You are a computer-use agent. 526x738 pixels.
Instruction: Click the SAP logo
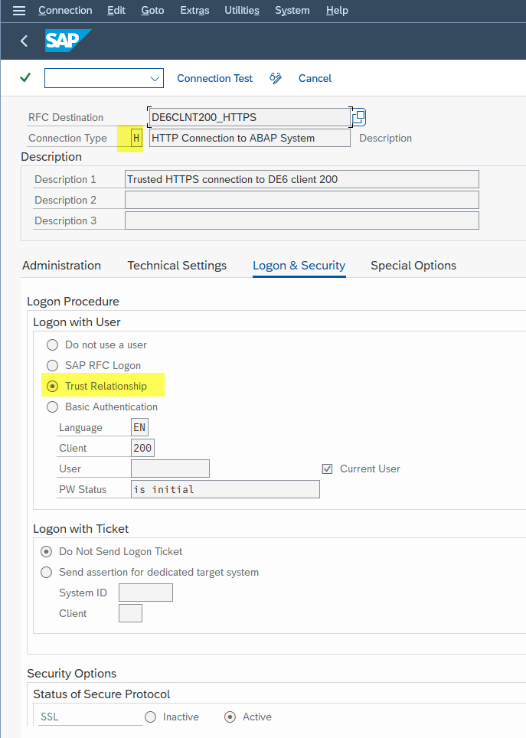(68, 41)
